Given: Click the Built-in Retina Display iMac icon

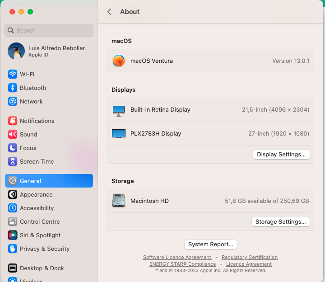Looking at the screenshot, I should [x=119, y=111].
